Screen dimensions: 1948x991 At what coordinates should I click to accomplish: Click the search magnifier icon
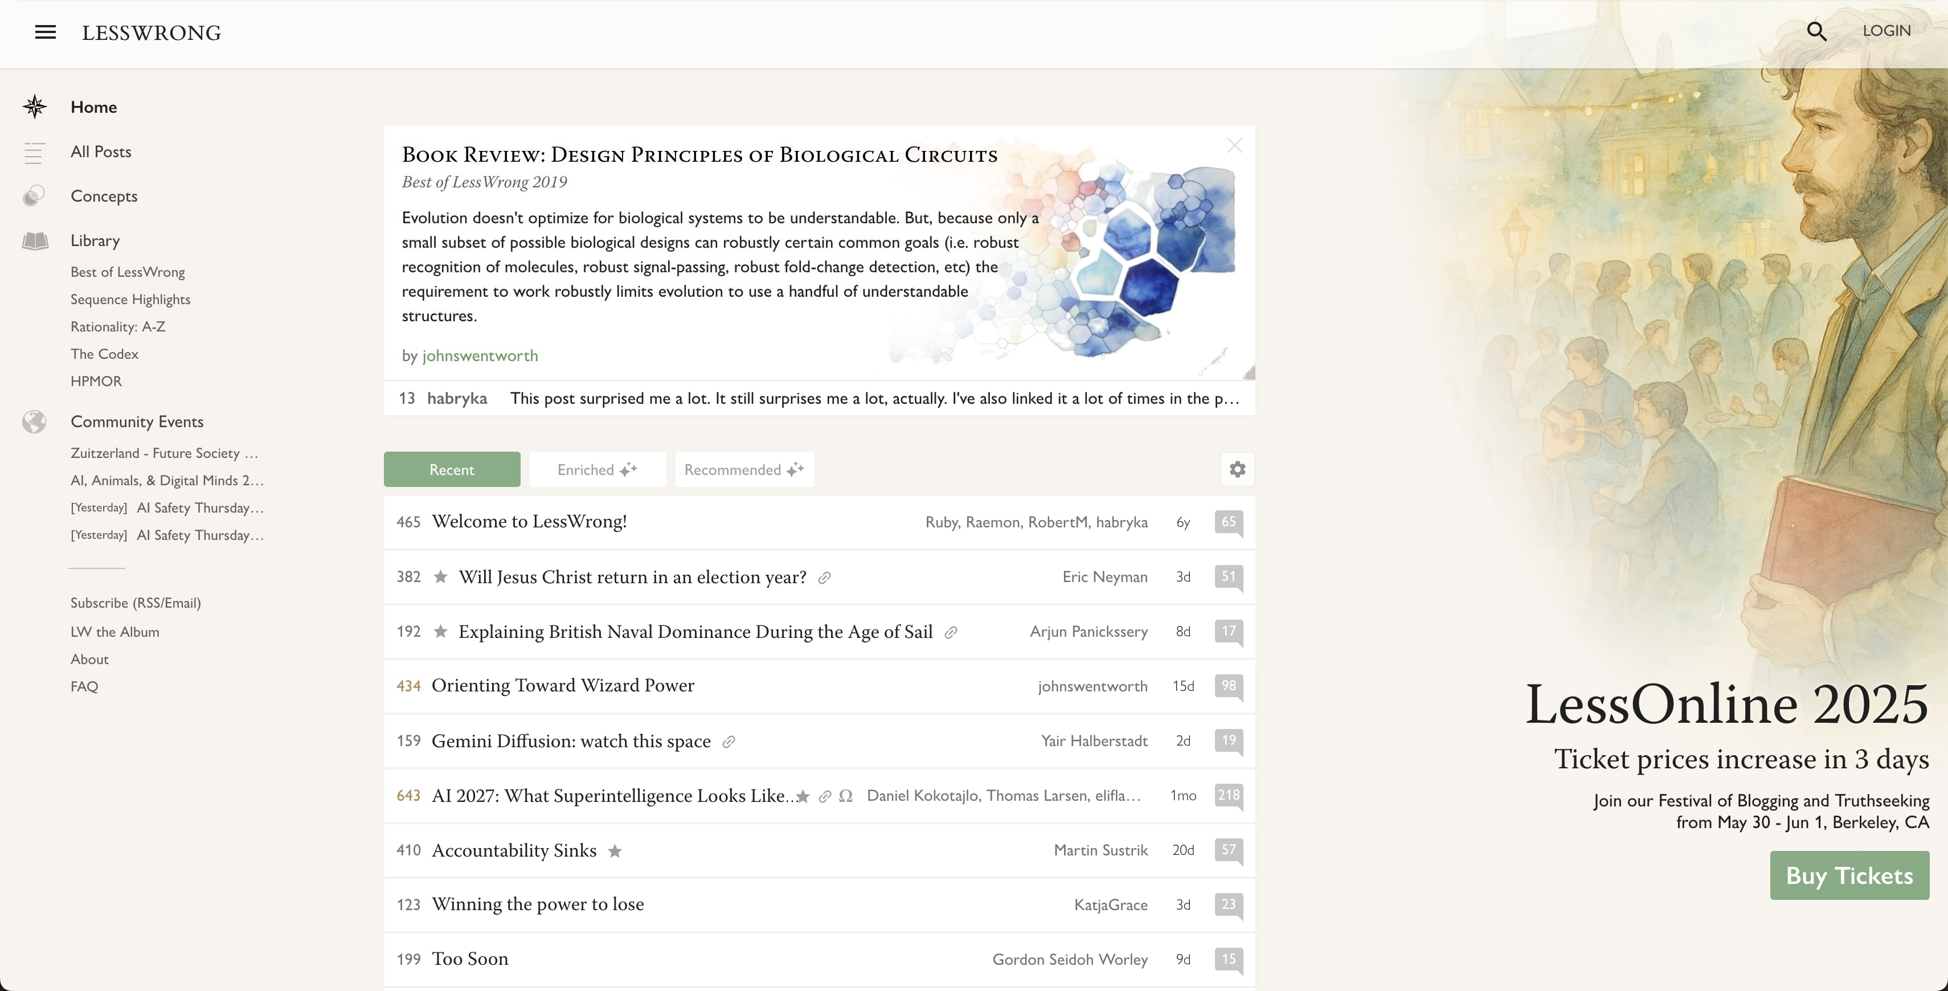point(1816,32)
